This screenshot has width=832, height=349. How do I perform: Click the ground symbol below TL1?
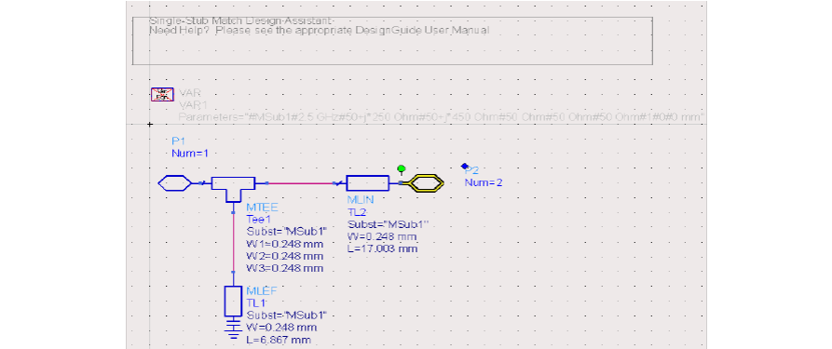click(233, 329)
